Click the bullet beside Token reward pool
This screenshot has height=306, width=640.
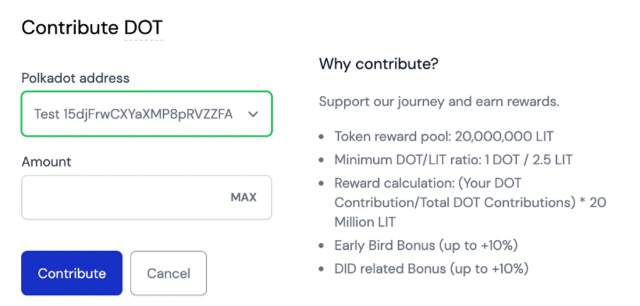coord(321,137)
